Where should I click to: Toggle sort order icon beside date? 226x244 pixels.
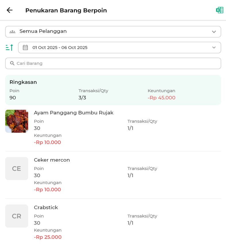9,48
